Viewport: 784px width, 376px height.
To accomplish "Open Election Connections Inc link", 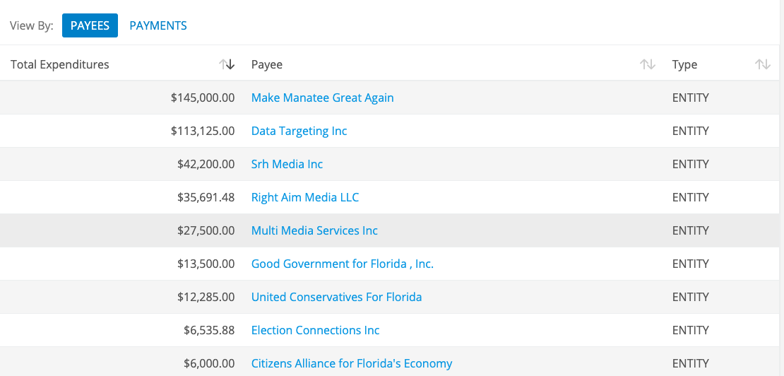I will [x=316, y=331].
